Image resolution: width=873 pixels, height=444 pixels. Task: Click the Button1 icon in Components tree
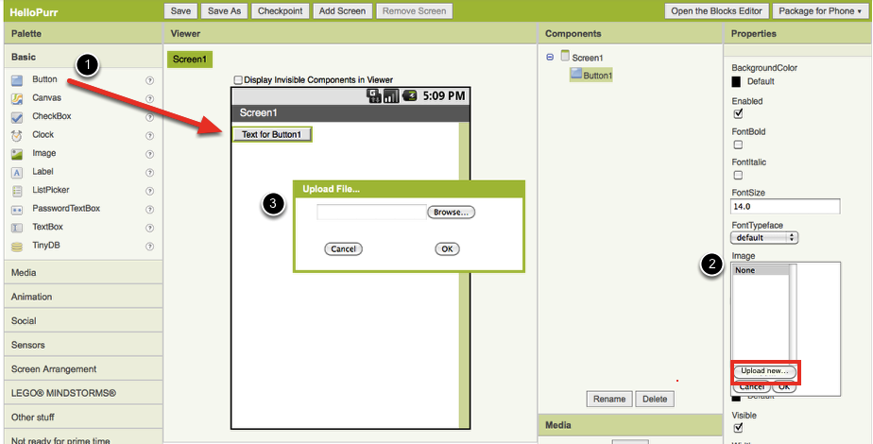click(576, 74)
